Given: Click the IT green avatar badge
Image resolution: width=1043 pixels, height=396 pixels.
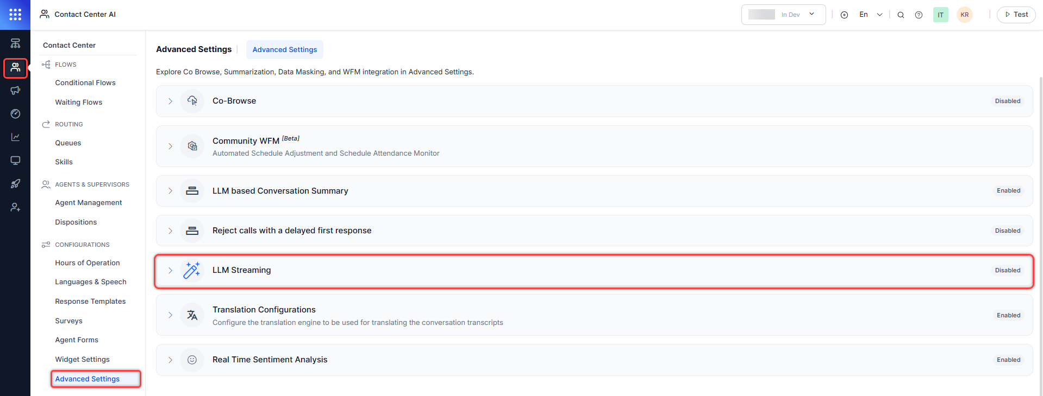Looking at the screenshot, I should [940, 15].
